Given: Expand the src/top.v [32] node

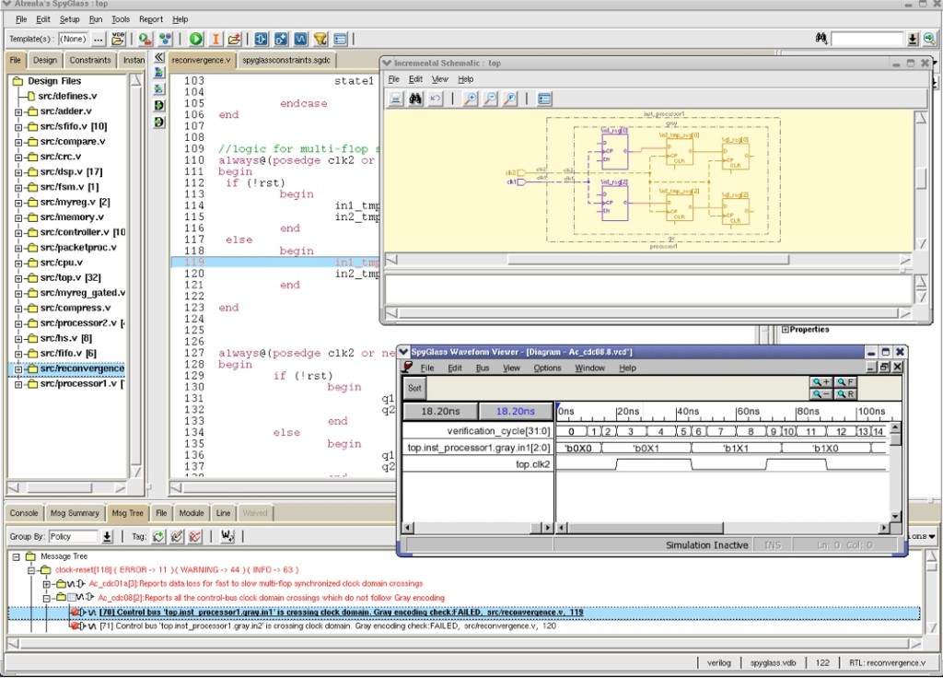Looking at the screenshot, I should pos(18,278).
